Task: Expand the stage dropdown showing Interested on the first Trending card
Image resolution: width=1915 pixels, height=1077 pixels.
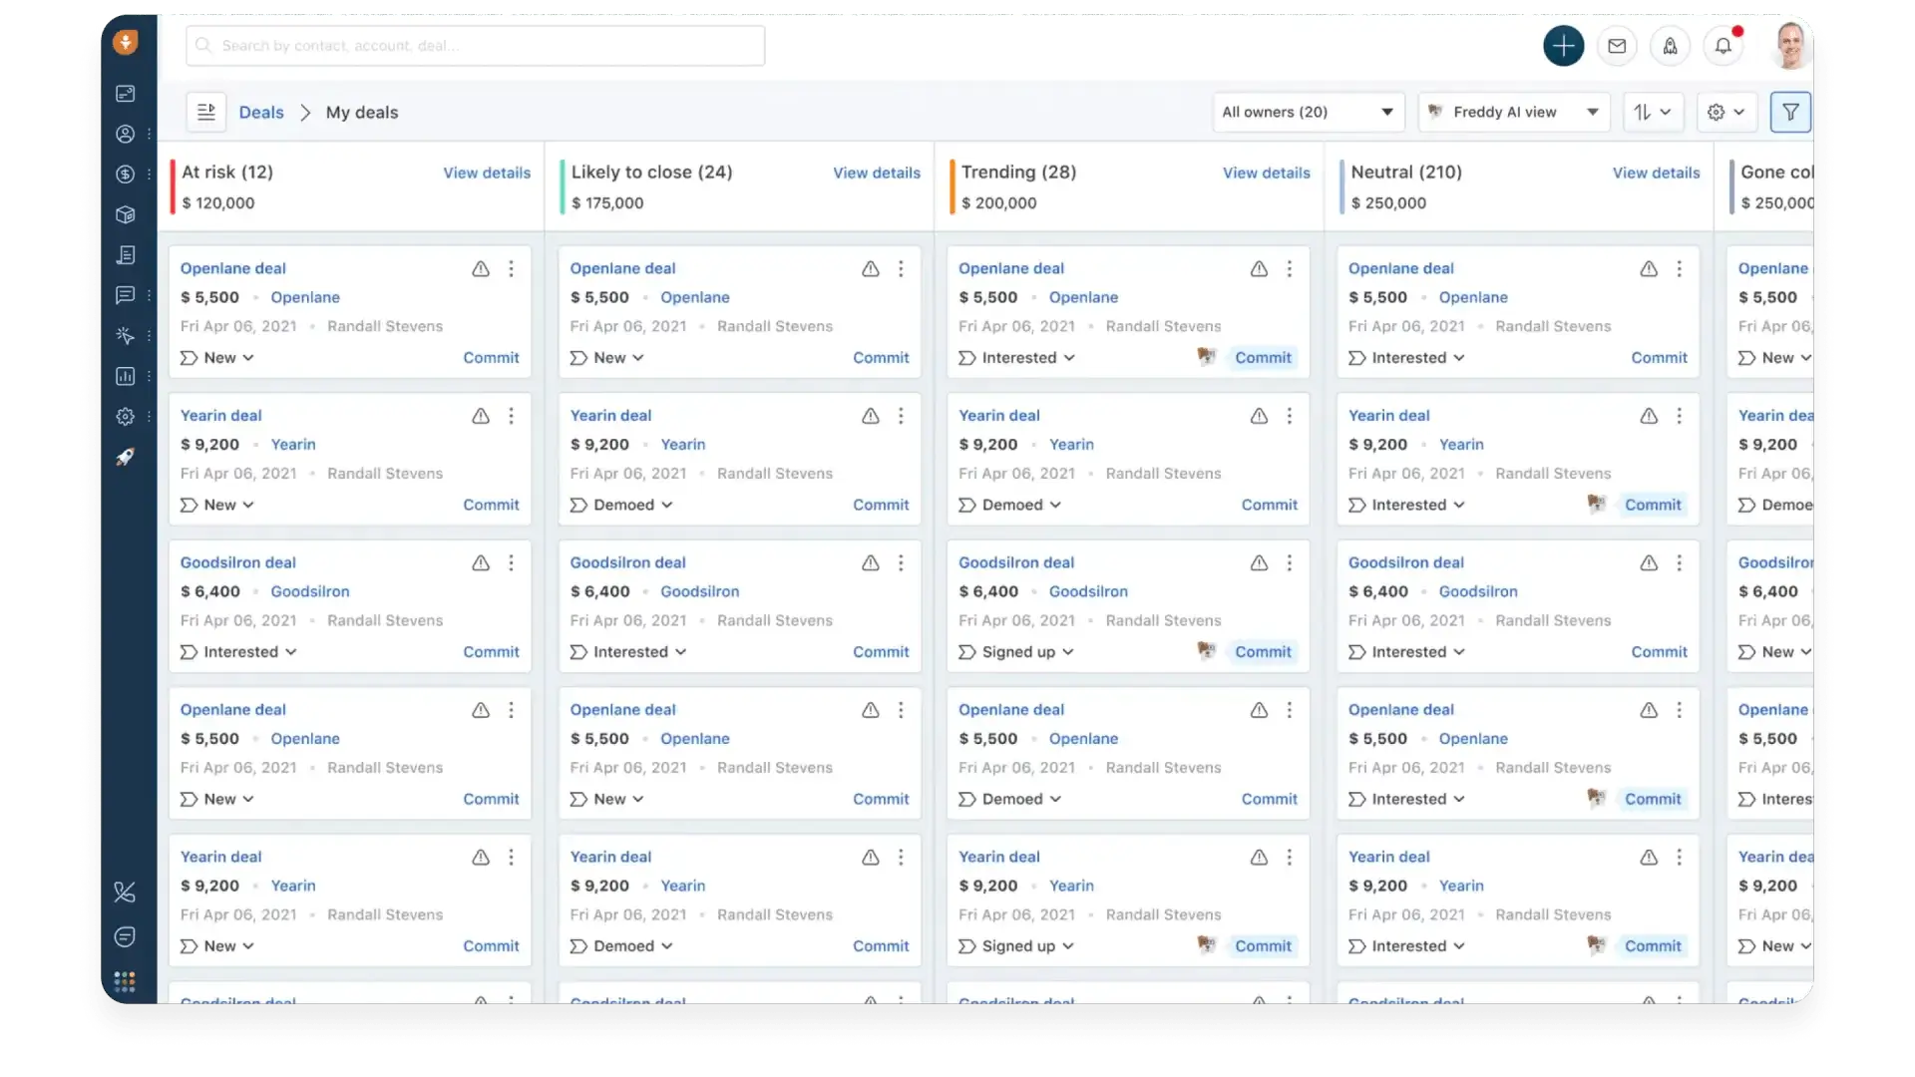Action: [x=1016, y=357]
